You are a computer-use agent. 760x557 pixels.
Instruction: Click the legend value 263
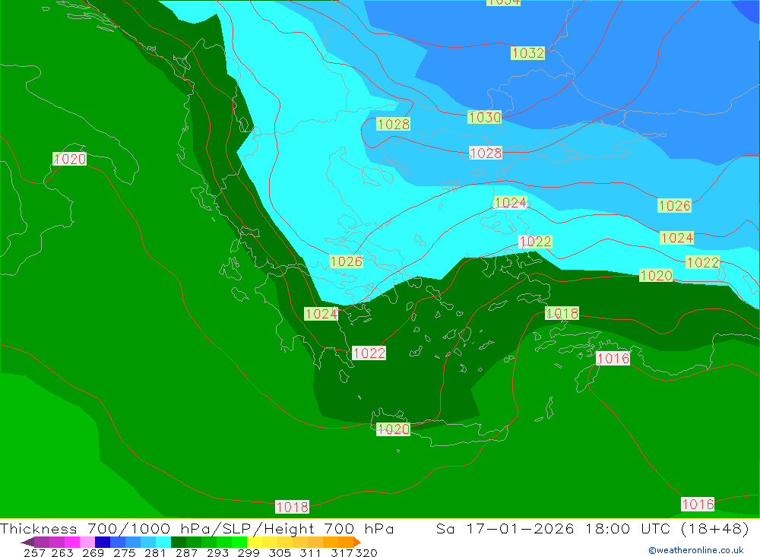click(x=62, y=552)
